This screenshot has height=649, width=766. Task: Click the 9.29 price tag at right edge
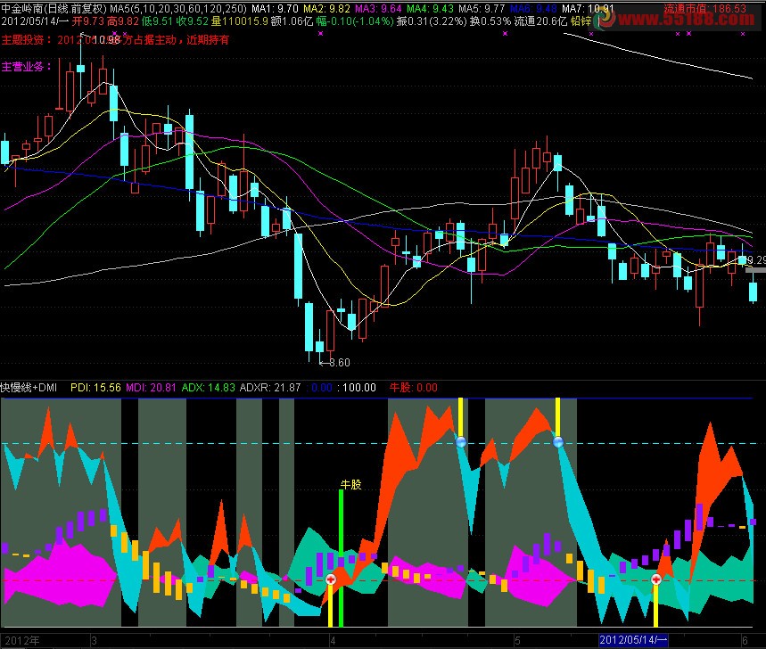[757, 259]
